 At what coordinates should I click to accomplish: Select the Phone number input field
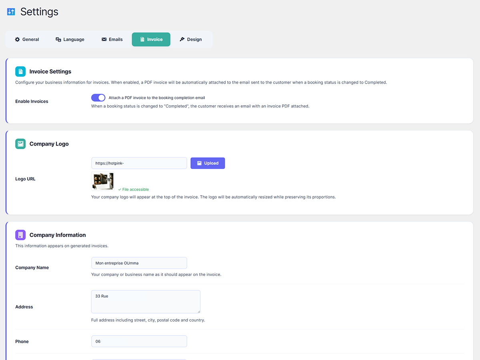tap(139, 342)
